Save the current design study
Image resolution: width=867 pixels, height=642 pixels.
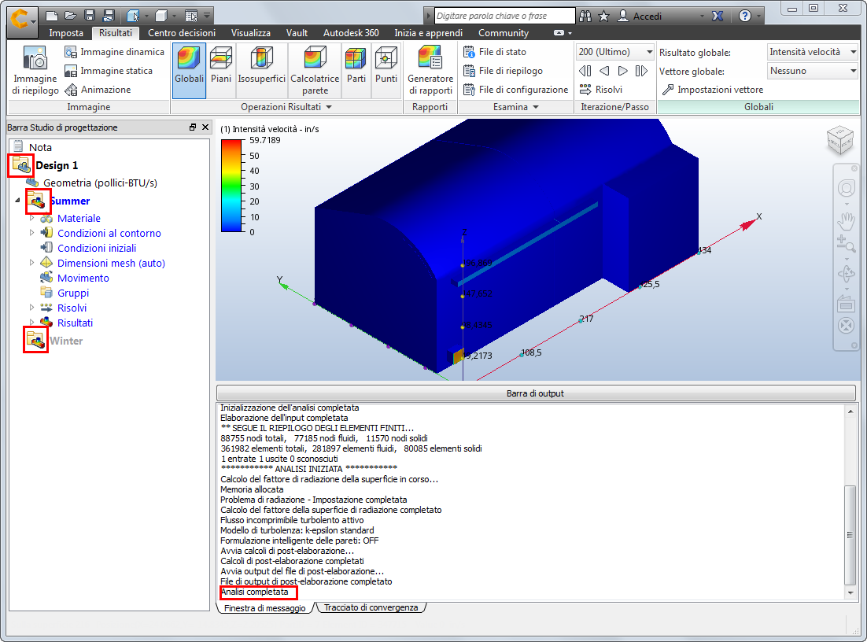(x=90, y=16)
